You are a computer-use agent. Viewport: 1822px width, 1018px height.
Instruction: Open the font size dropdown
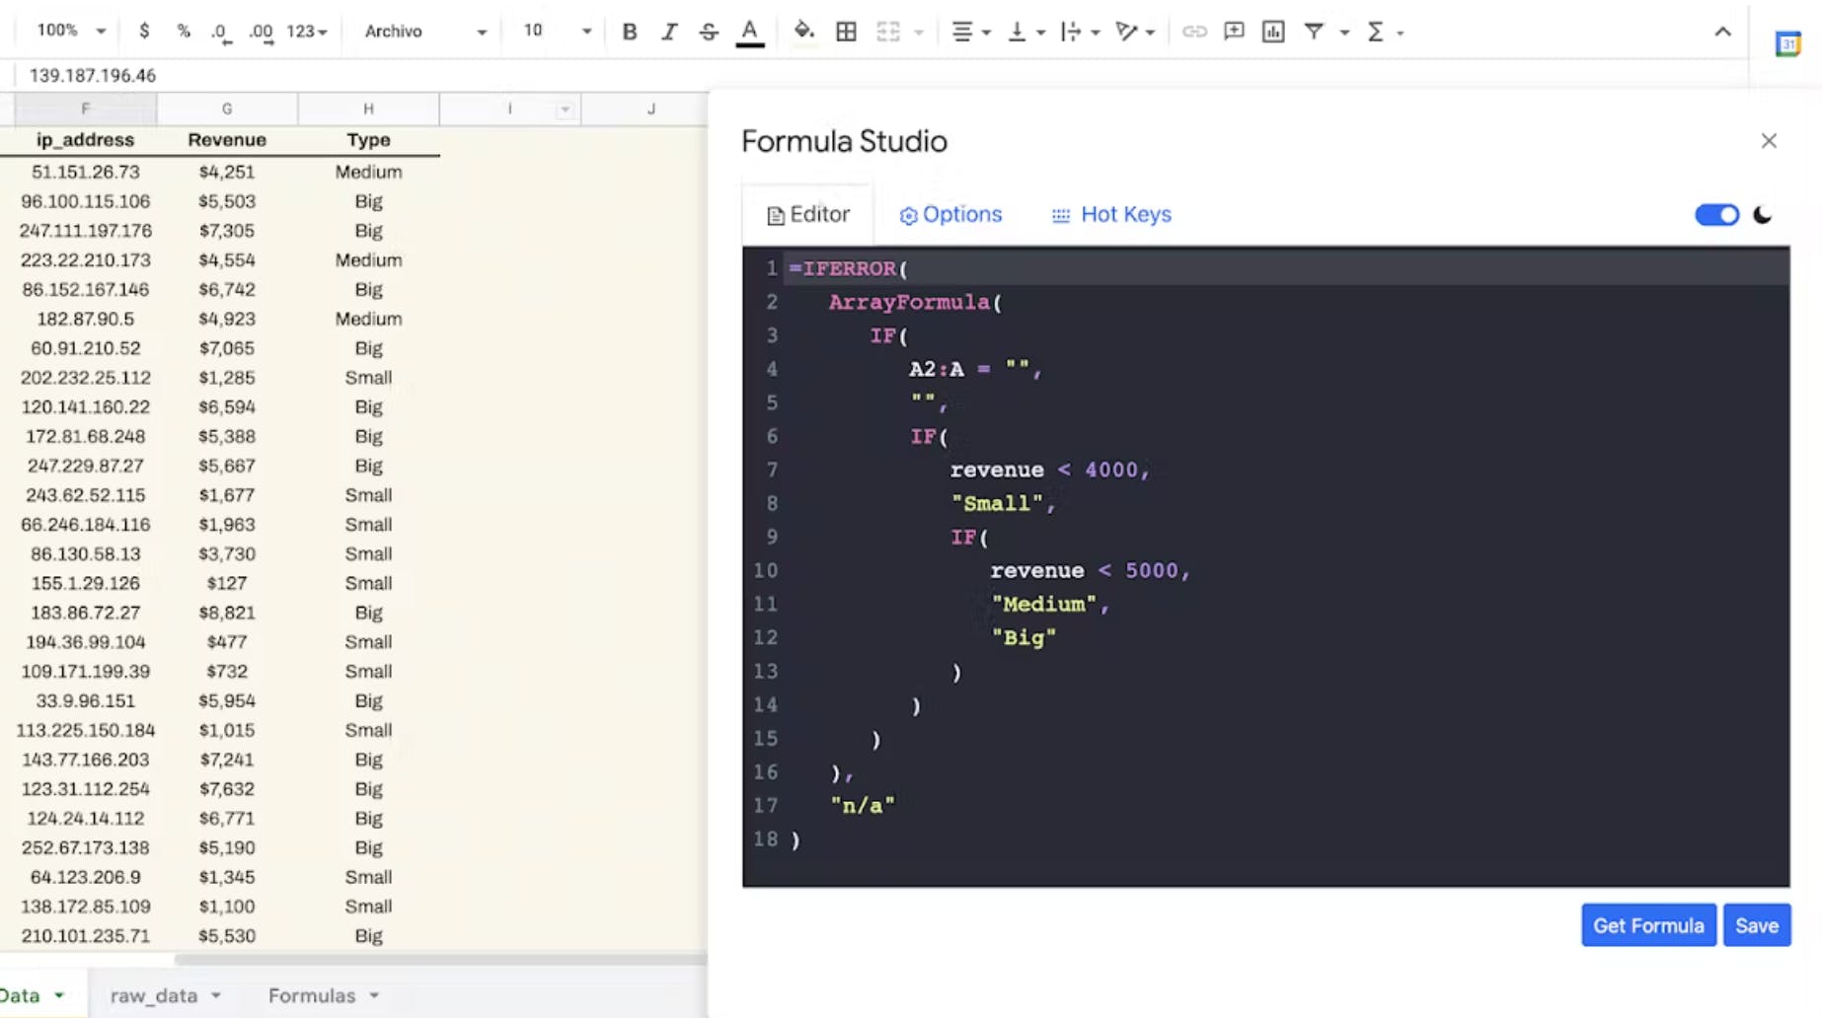click(556, 32)
